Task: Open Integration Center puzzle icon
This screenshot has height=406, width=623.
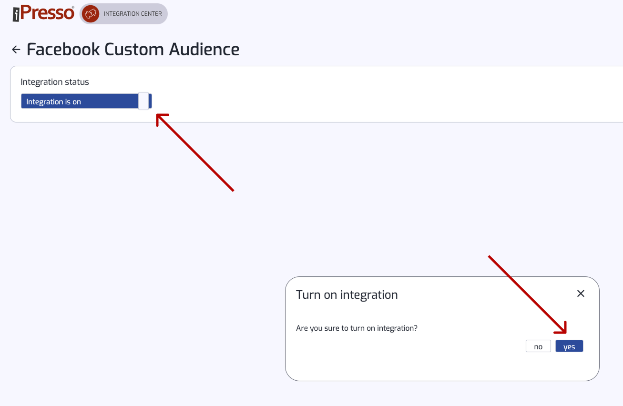Action: pos(91,14)
